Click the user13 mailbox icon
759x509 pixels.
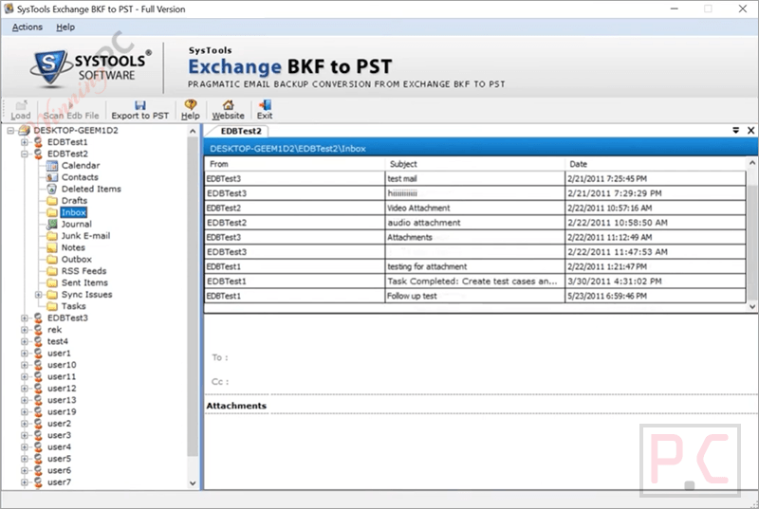(38, 400)
